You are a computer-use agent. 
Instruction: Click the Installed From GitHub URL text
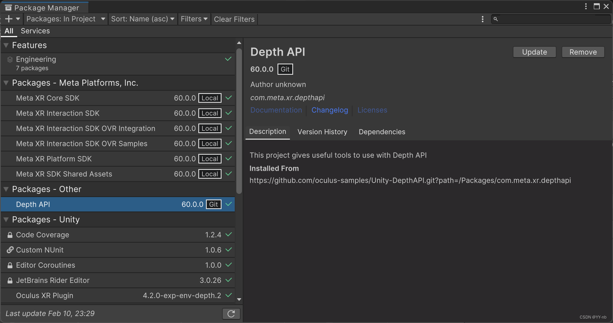pos(410,180)
